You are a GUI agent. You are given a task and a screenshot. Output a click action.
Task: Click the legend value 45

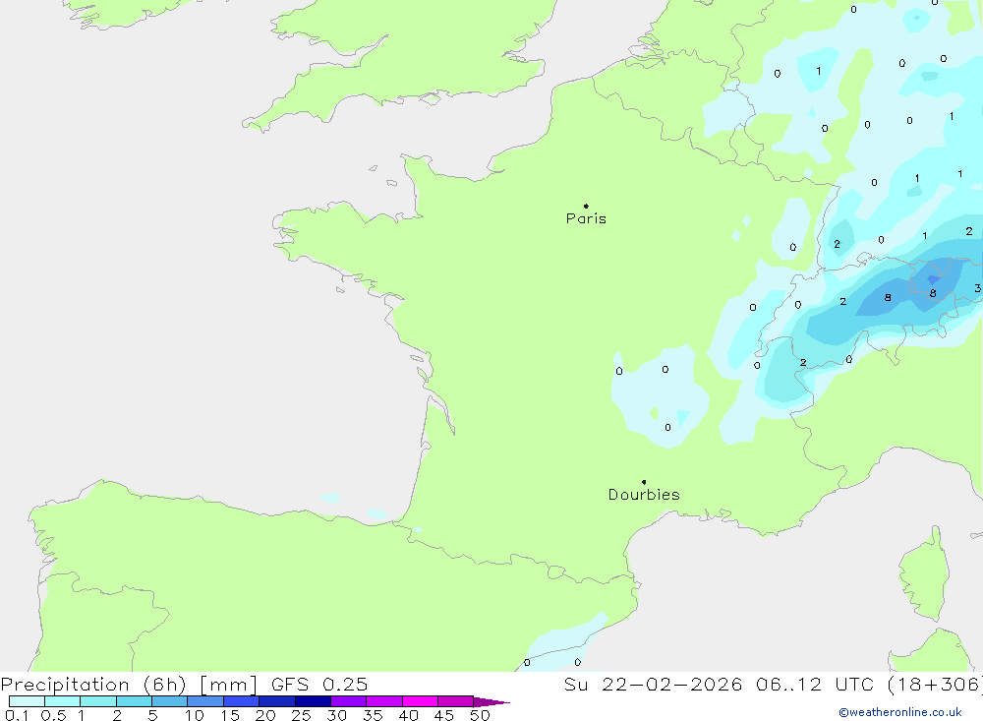444,715
